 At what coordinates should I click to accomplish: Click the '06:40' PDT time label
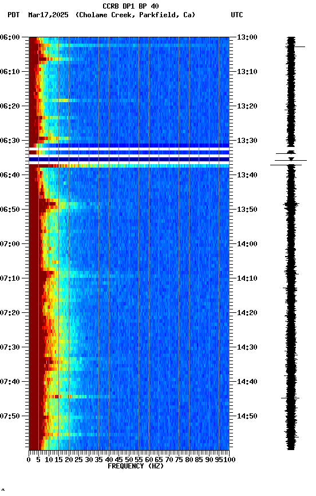[x=10, y=175]
